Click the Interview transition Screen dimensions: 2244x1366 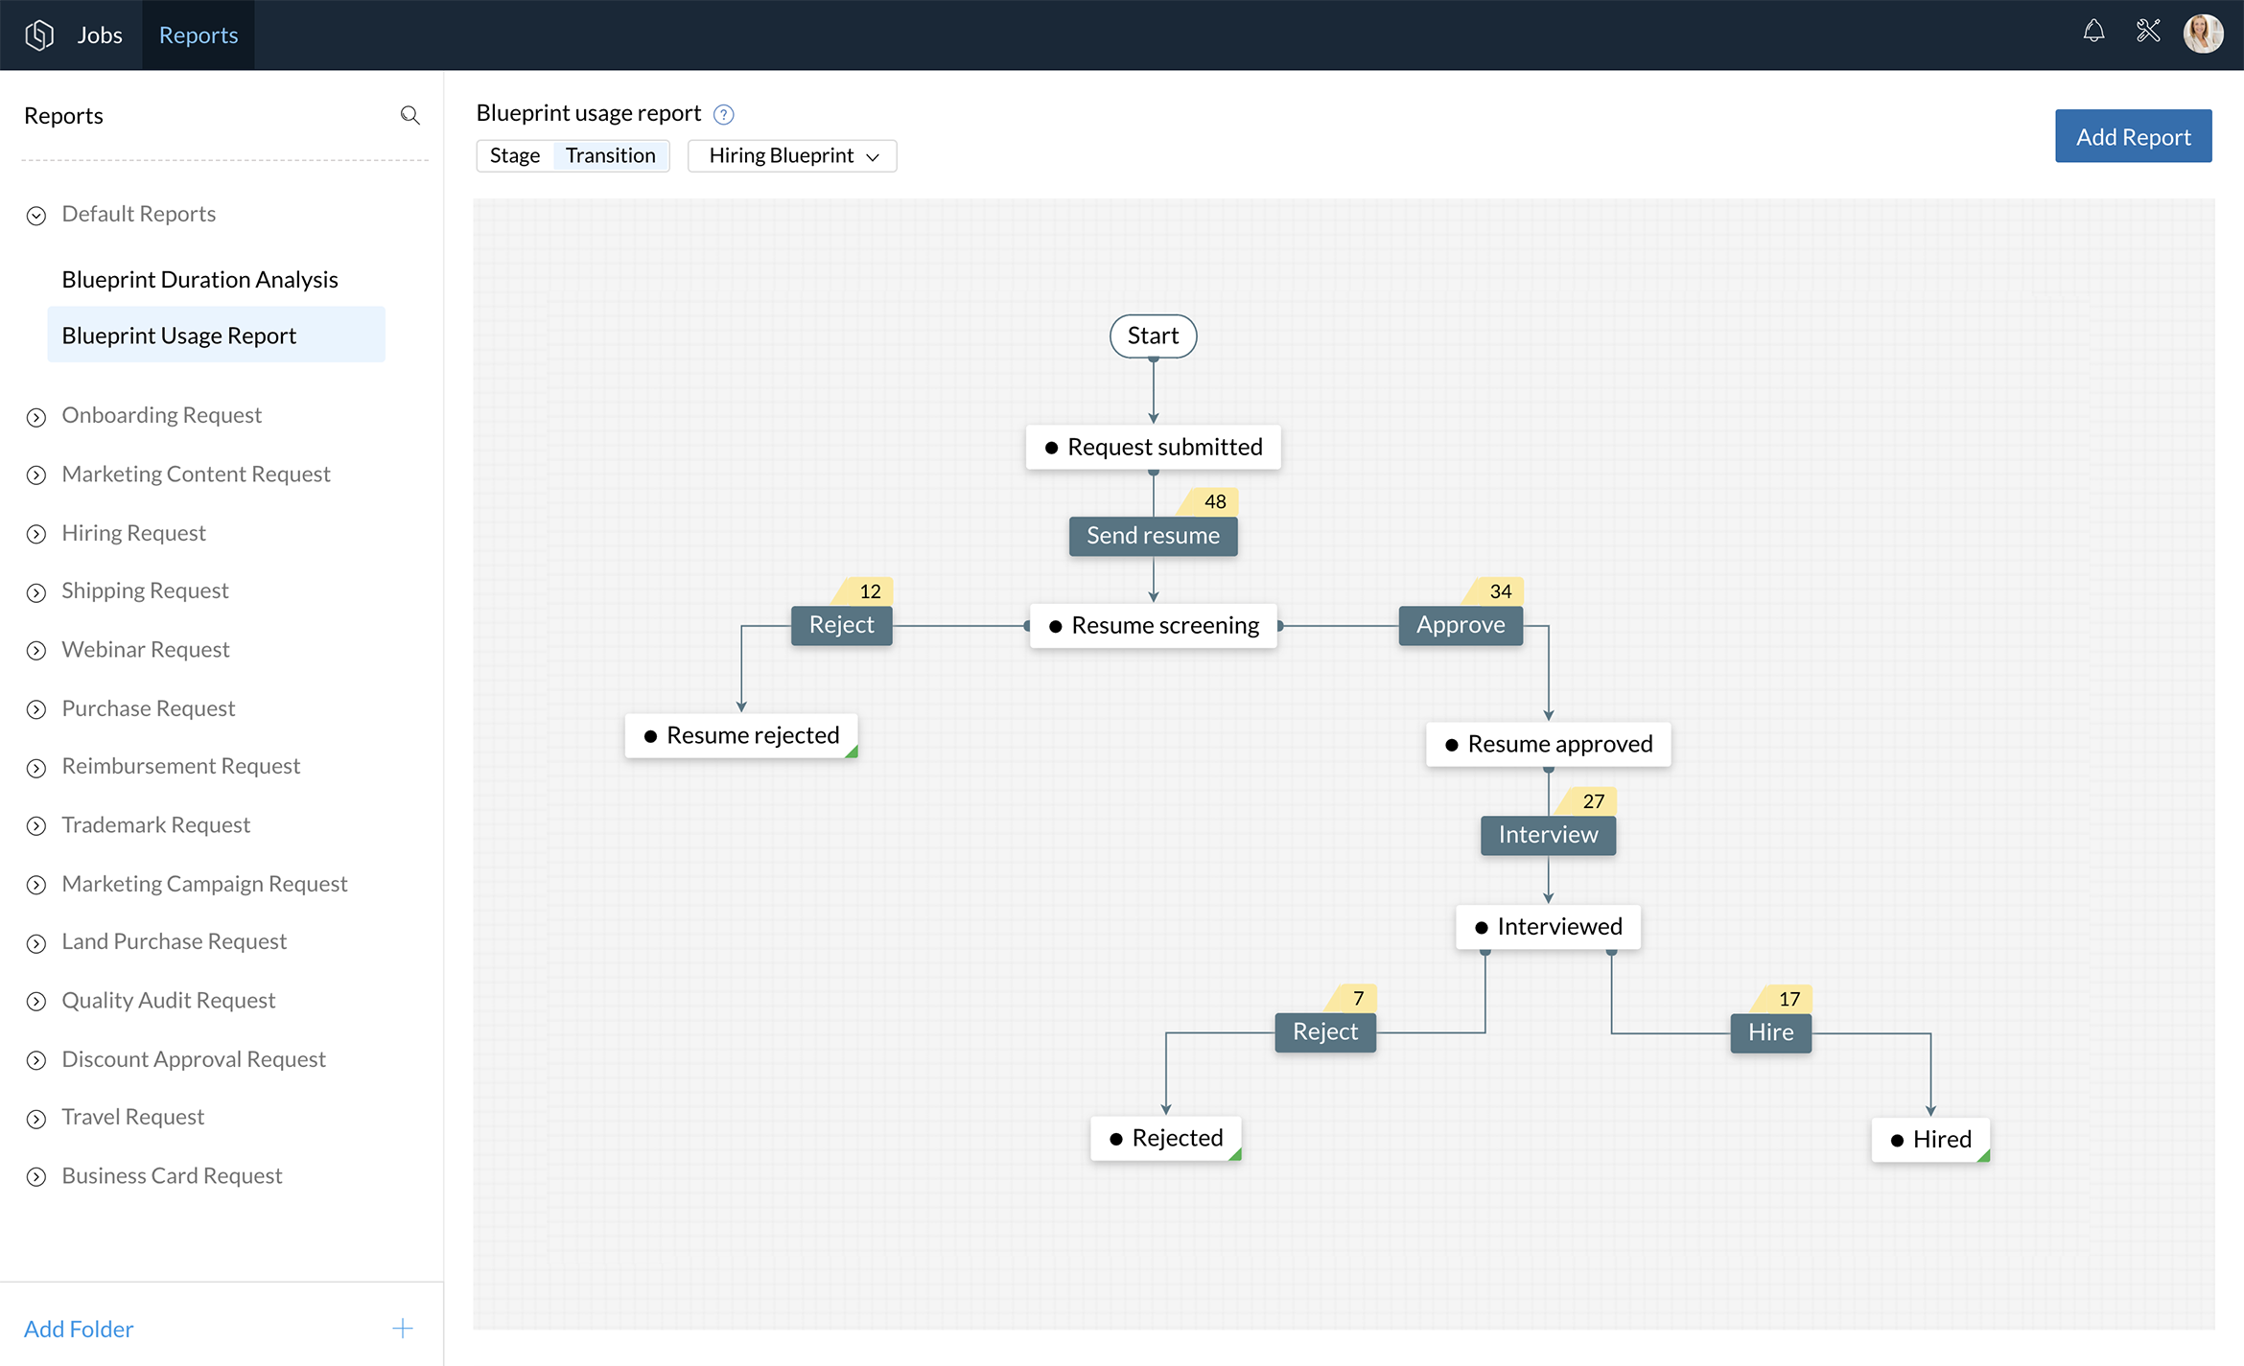click(x=1548, y=835)
